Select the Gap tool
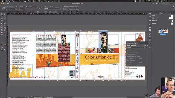The width and height of the screenshot is (175, 98). pos(5,16)
